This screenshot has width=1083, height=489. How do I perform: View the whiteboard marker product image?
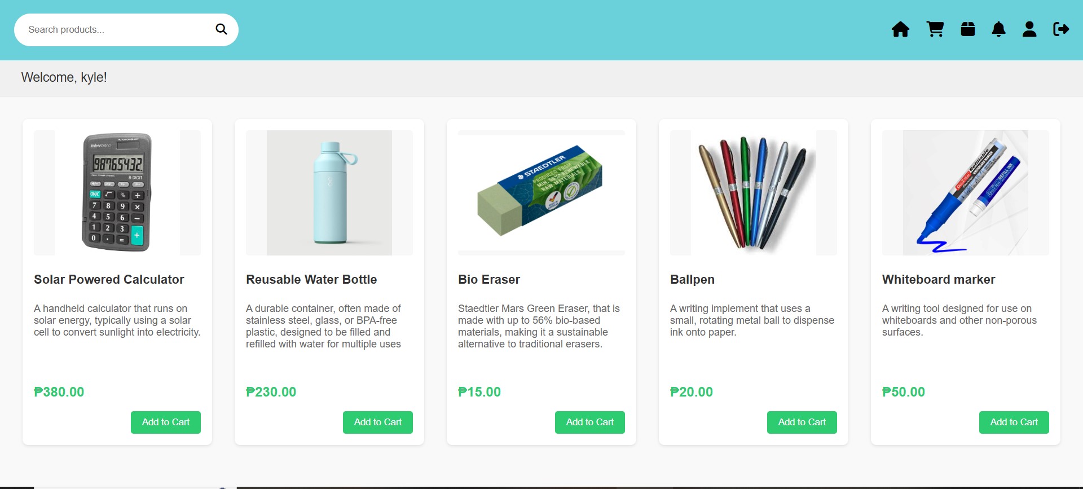[966, 193]
